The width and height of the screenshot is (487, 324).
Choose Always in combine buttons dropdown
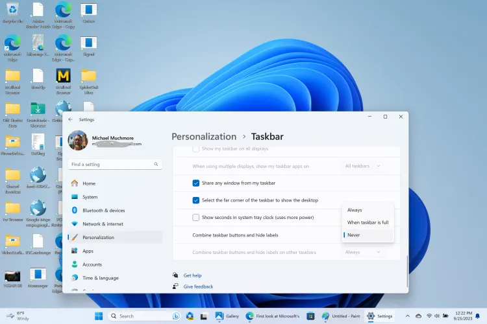coord(355,210)
